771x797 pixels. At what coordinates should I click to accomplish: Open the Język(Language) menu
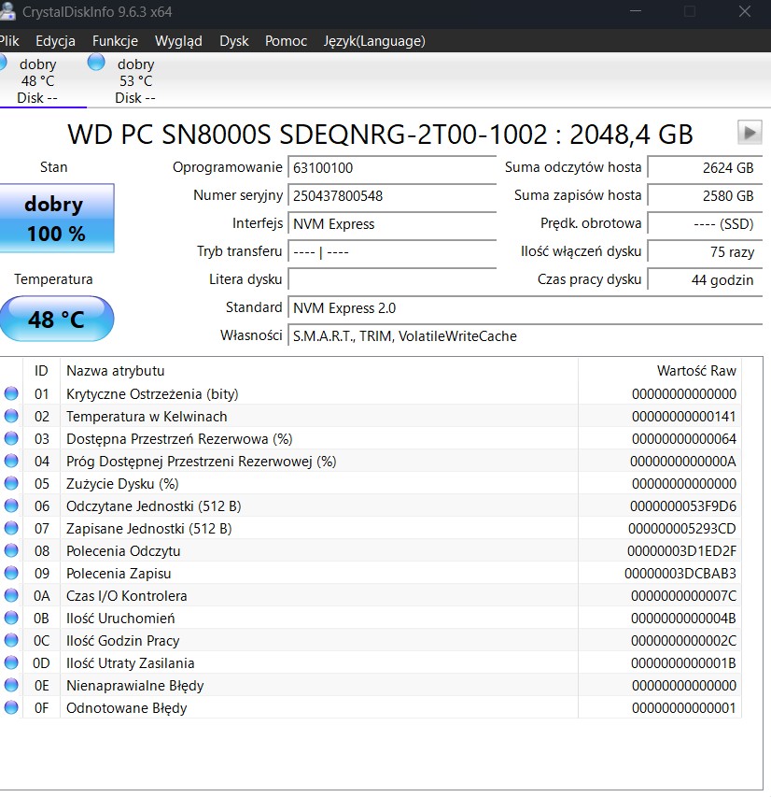[373, 41]
